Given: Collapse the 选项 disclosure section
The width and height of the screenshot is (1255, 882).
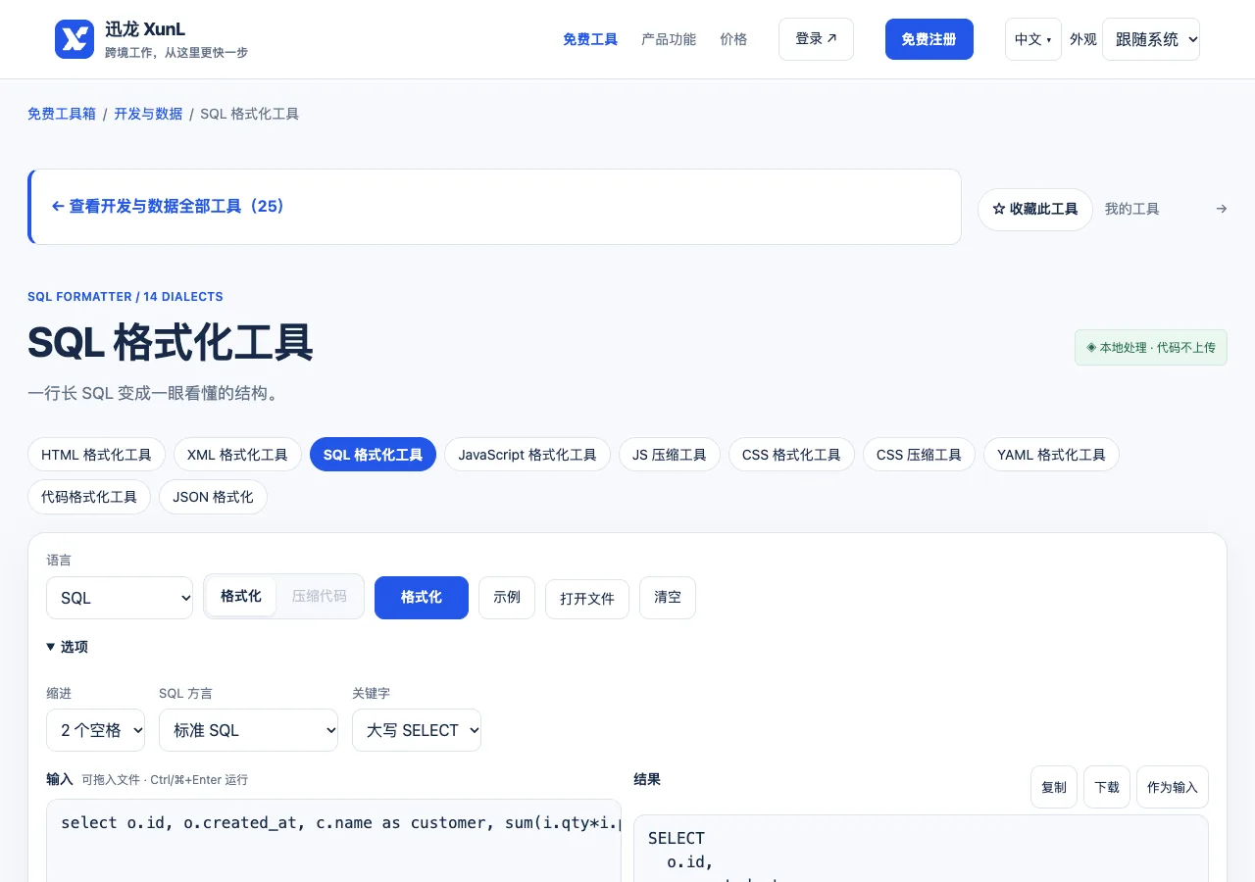Looking at the screenshot, I should point(68,647).
